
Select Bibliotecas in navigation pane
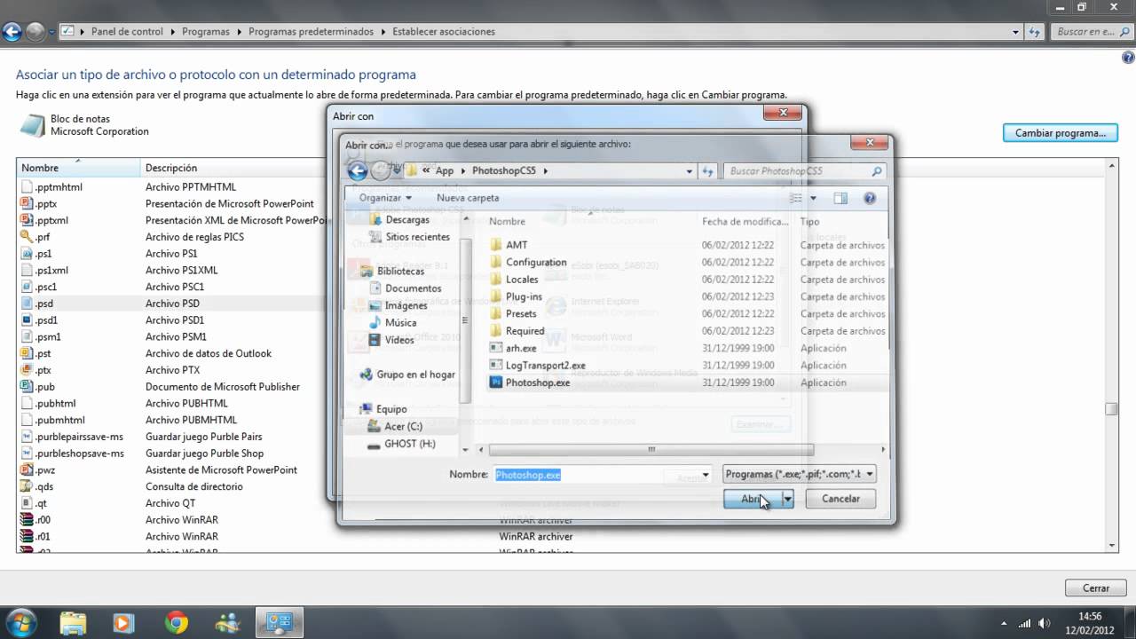[x=400, y=271]
